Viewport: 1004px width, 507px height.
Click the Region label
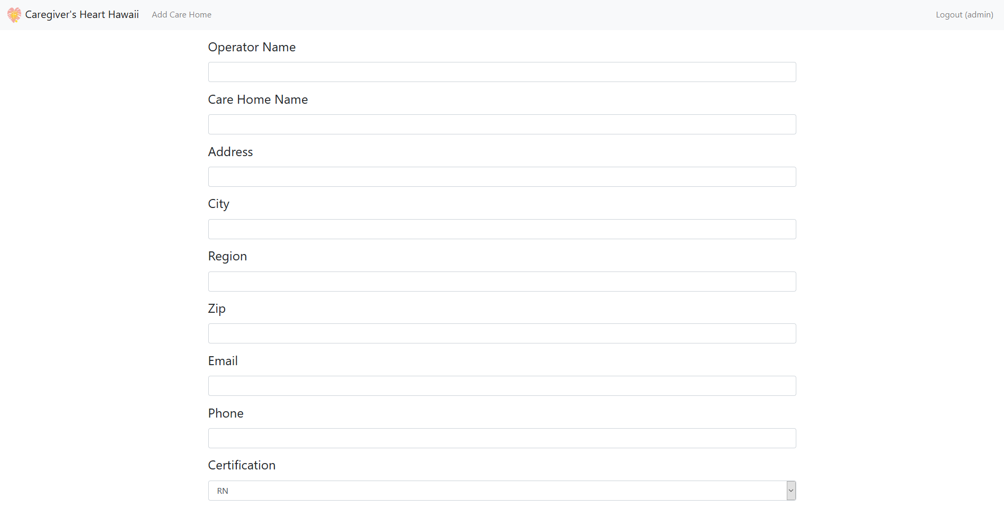click(x=227, y=257)
